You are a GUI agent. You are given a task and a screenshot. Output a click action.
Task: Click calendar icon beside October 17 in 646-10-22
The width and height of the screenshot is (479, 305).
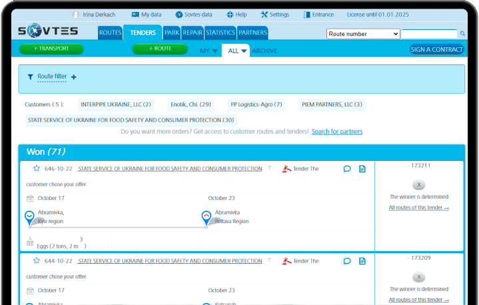tap(30, 199)
